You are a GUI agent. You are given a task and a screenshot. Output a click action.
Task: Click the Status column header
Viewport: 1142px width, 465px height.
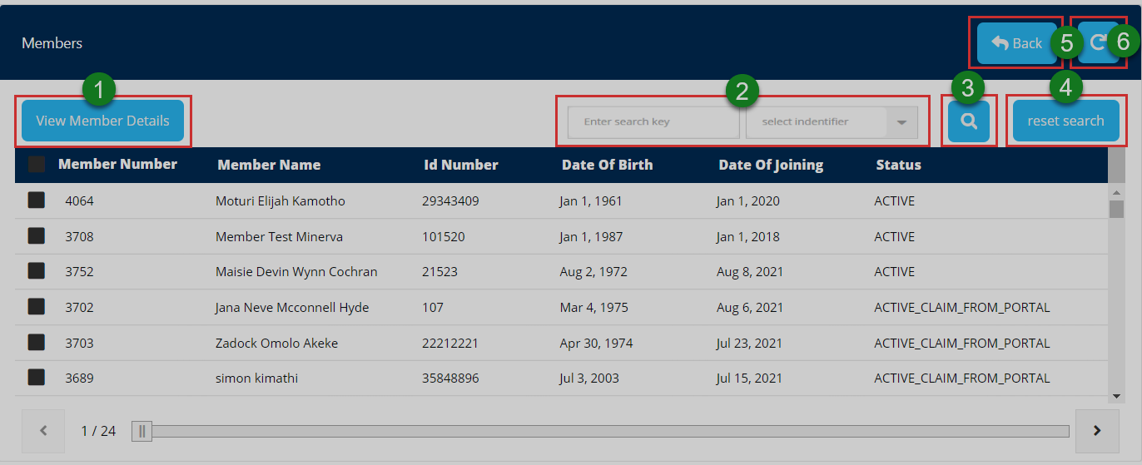pos(898,165)
